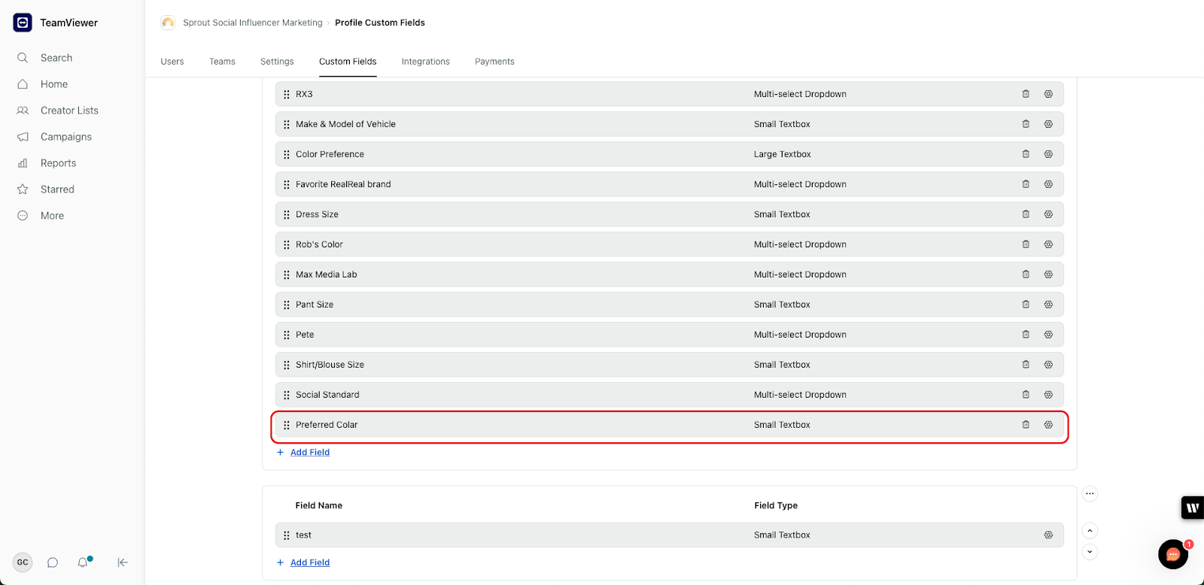Click Add Field below test row
Screen dimensions: 1204x585
tap(309, 562)
